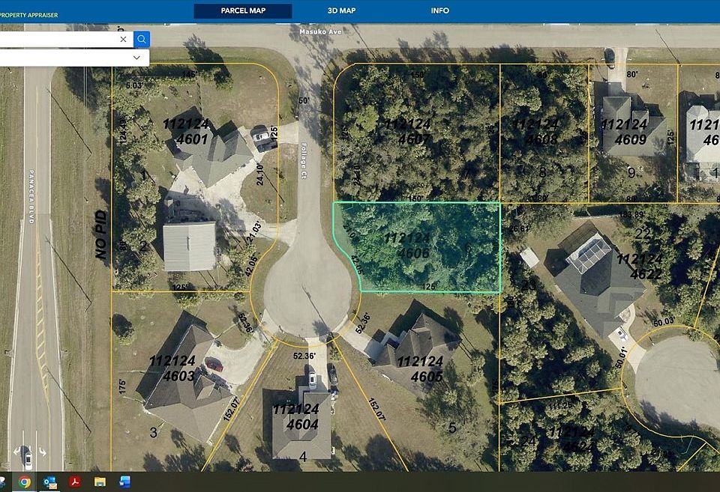This screenshot has width=720, height=492.
Task: Click the PROPERTY APPRAISER header link
Action: click(x=28, y=15)
